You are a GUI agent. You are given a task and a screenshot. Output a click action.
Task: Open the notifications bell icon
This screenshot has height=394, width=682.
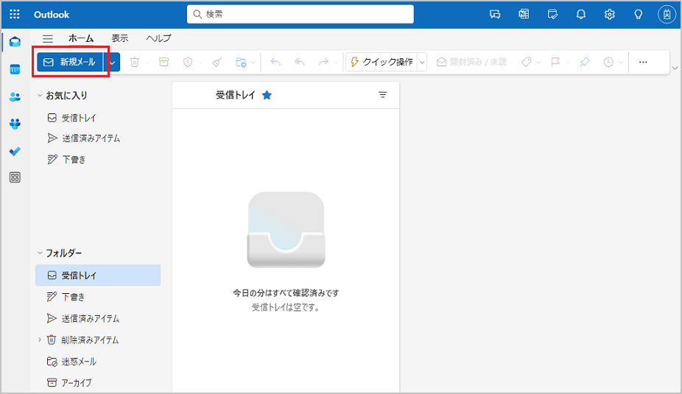click(581, 14)
